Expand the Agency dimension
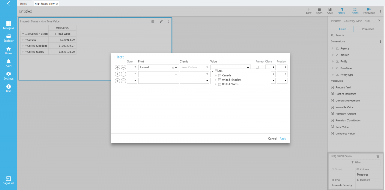385x190 pixels. click(x=333, y=48)
